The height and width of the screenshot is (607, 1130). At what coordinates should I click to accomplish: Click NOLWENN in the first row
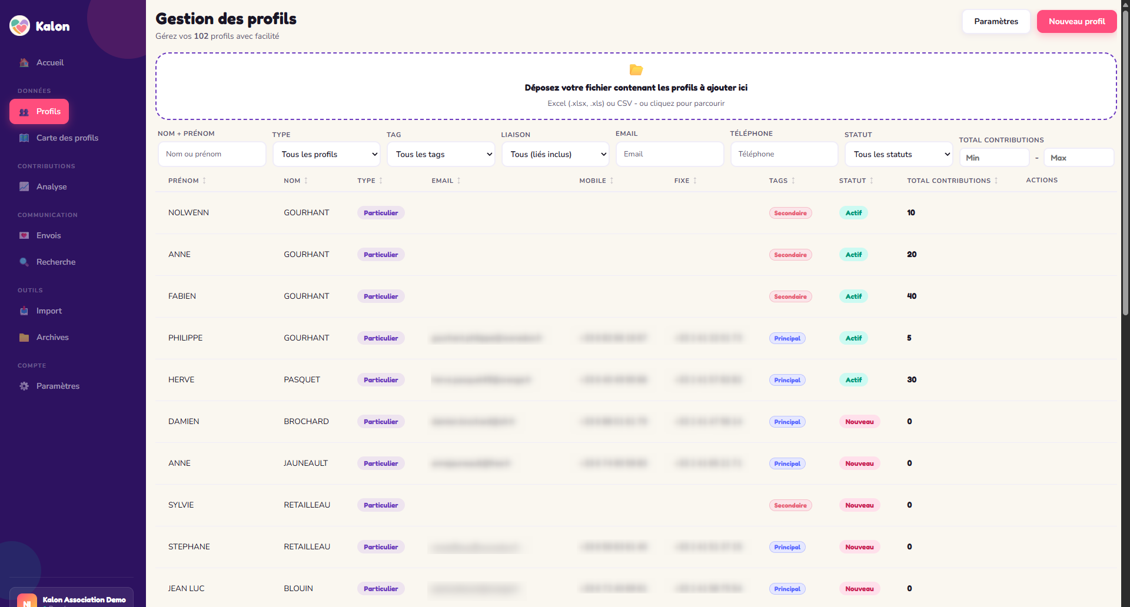click(x=188, y=212)
